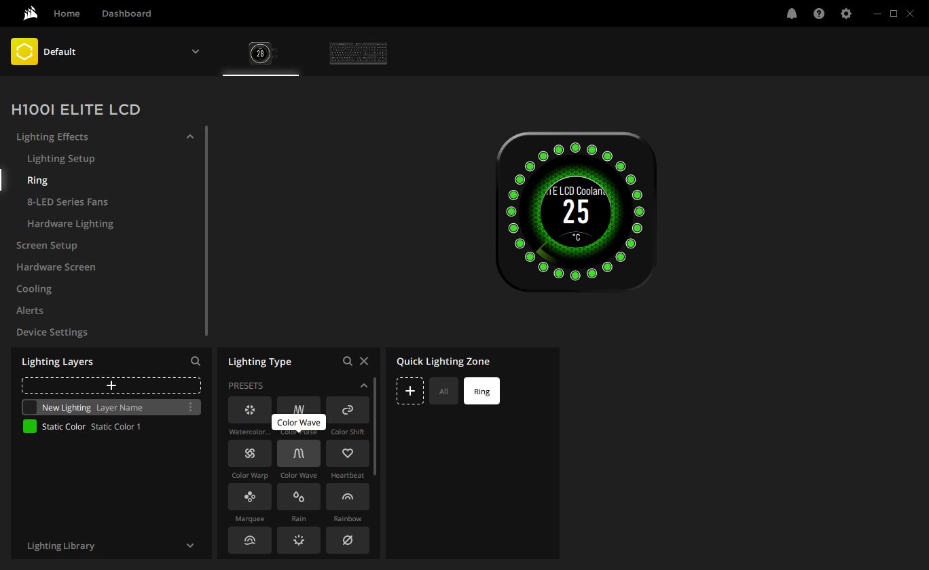Screen dimensions: 929x570
Task: Select the Watercolor lighting preset
Action: coord(250,410)
